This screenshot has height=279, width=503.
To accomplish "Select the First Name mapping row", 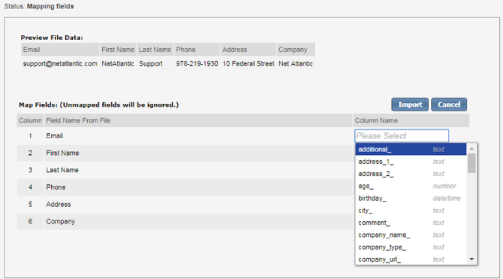I will 63,153.
